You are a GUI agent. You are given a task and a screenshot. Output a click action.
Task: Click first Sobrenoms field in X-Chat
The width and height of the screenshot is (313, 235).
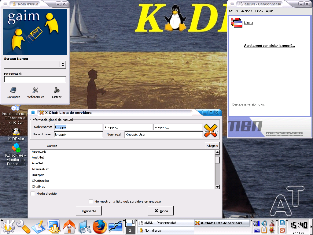pyautogui.click(x=78, y=127)
